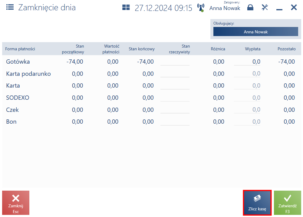Click Bon Stan rzeczywisty input field
This screenshot has width=303, height=217.
(x=175, y=122)
